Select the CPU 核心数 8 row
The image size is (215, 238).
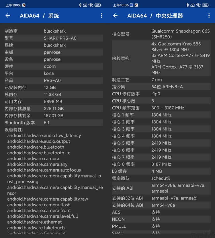161,101
